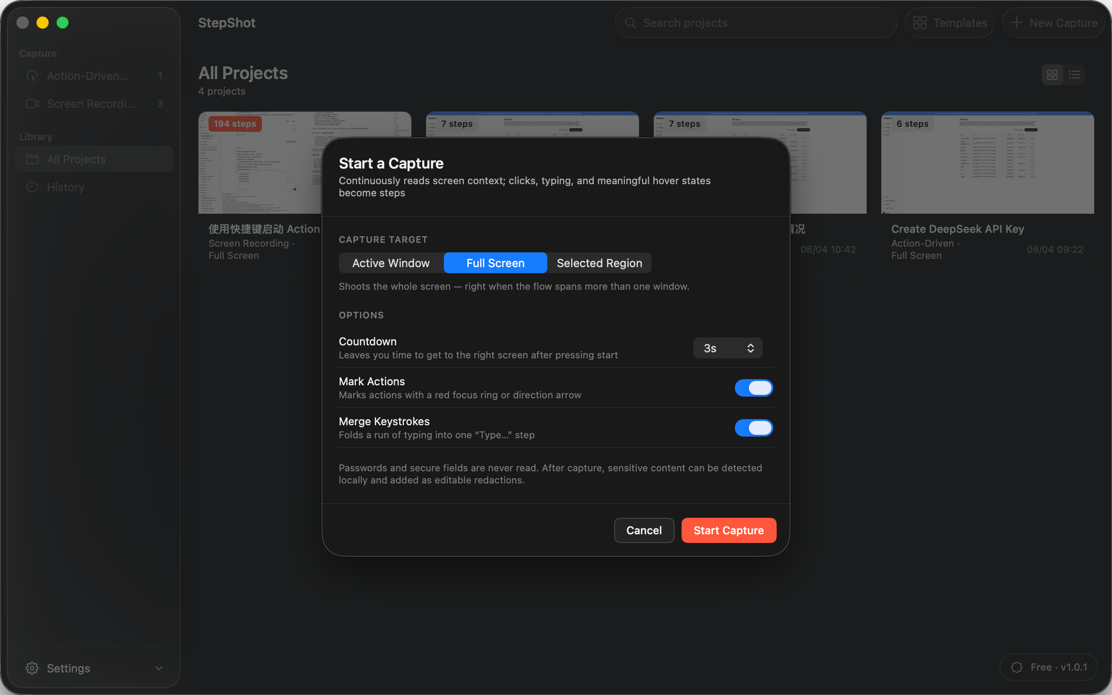Click the CAPTURE TARGET section header
Image resolution: width=1112 pixels, height=695 pixels.
(383, 239)
